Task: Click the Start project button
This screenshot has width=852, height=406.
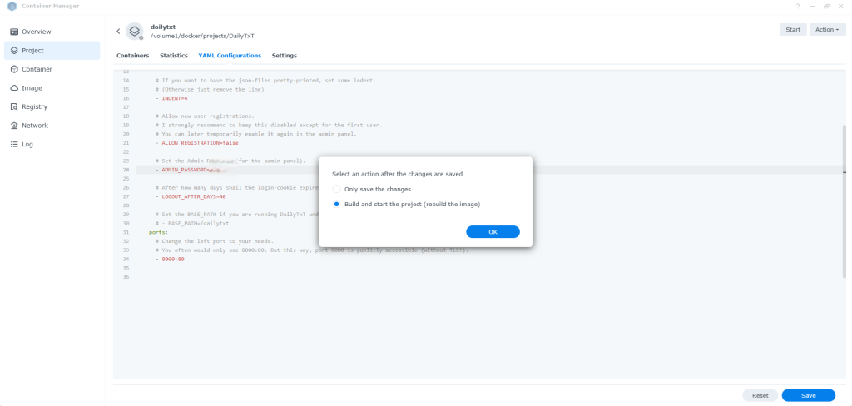Action: pos(792,30)
